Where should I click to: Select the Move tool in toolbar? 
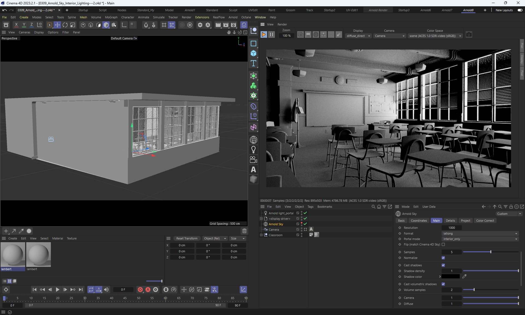tap(57, 25)
